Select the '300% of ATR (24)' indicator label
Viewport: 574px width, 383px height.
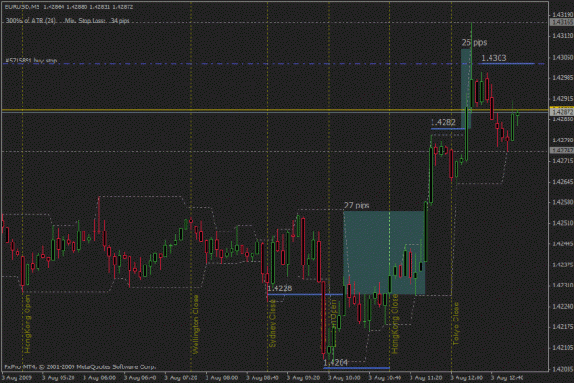click(31, 21)
